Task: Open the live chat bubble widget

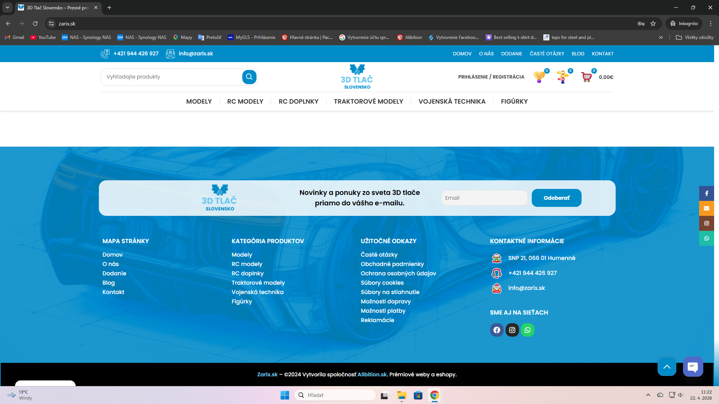Action: point(693,367)
